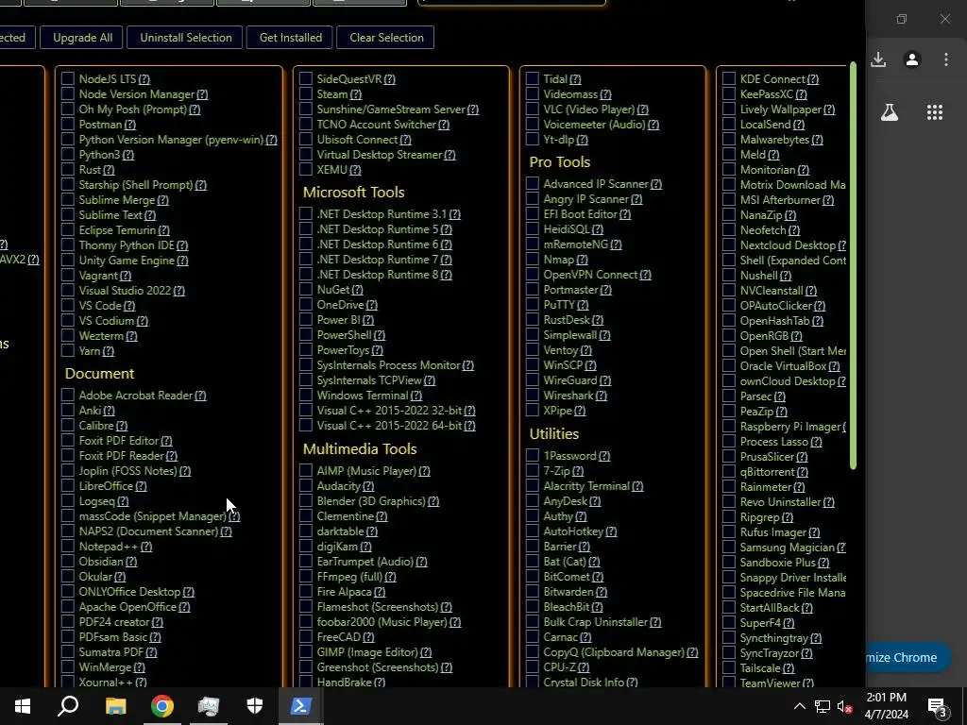Open the Google apps grid icon
This screenshot has width=967, height=725.
(935, 112)
